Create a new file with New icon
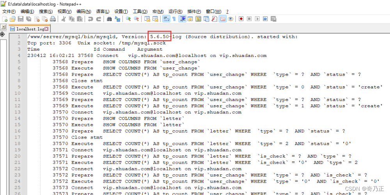390x195 pixels. (x=5, y=19)
